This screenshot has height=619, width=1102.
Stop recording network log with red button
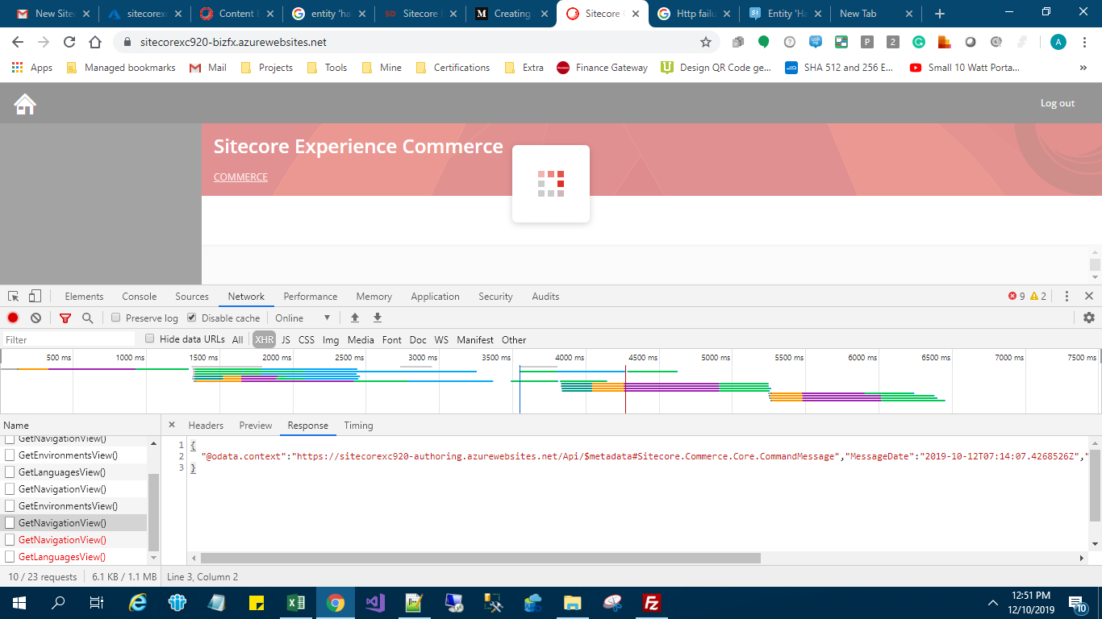[13, 318]
